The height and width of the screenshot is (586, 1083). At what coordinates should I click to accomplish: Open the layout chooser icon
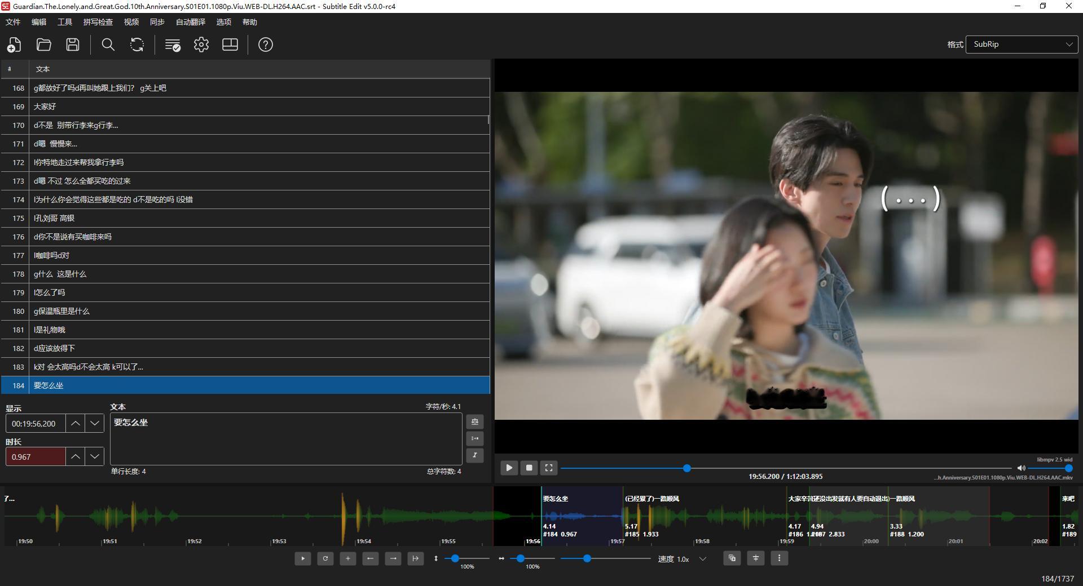pyautogui.click(x=230, y=45)
